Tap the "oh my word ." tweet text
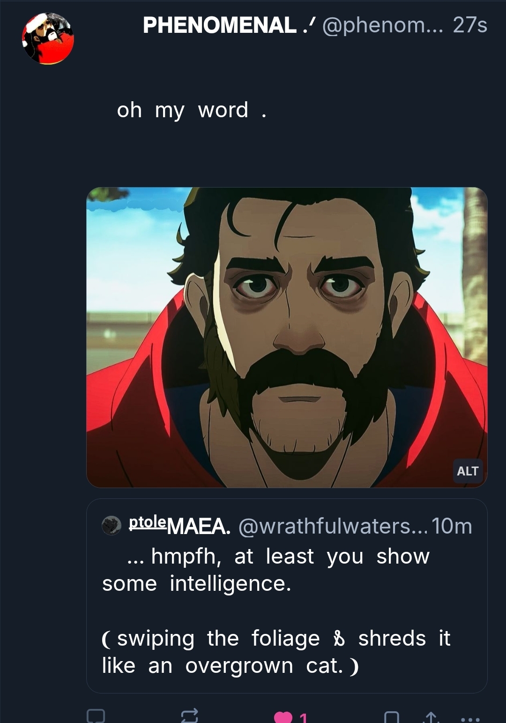The height and width of the screenshot is (723, 506). tap(192, 110)
